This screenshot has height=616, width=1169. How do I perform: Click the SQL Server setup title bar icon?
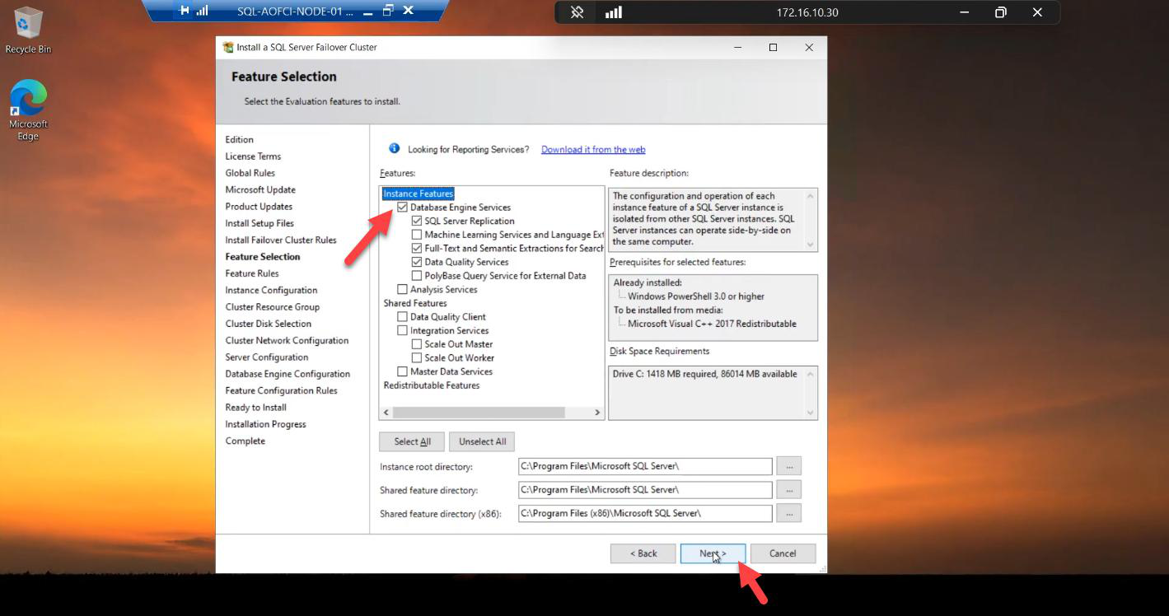click(228, 47)
